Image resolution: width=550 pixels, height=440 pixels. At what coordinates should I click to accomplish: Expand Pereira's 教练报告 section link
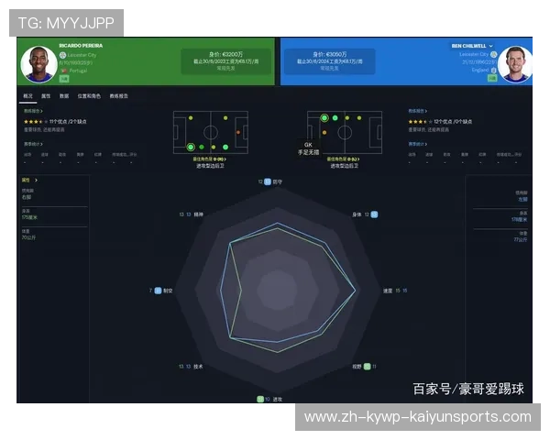coord(33,111)
